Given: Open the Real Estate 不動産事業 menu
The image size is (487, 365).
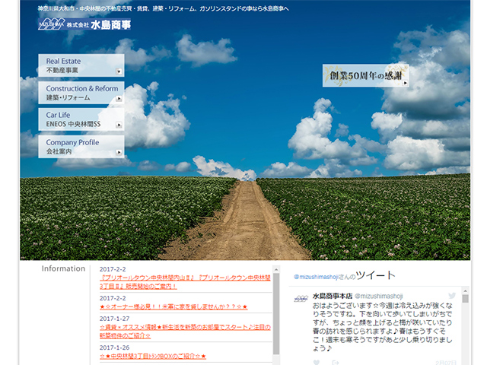Looking at the screenshot, I should pos(76,65).
